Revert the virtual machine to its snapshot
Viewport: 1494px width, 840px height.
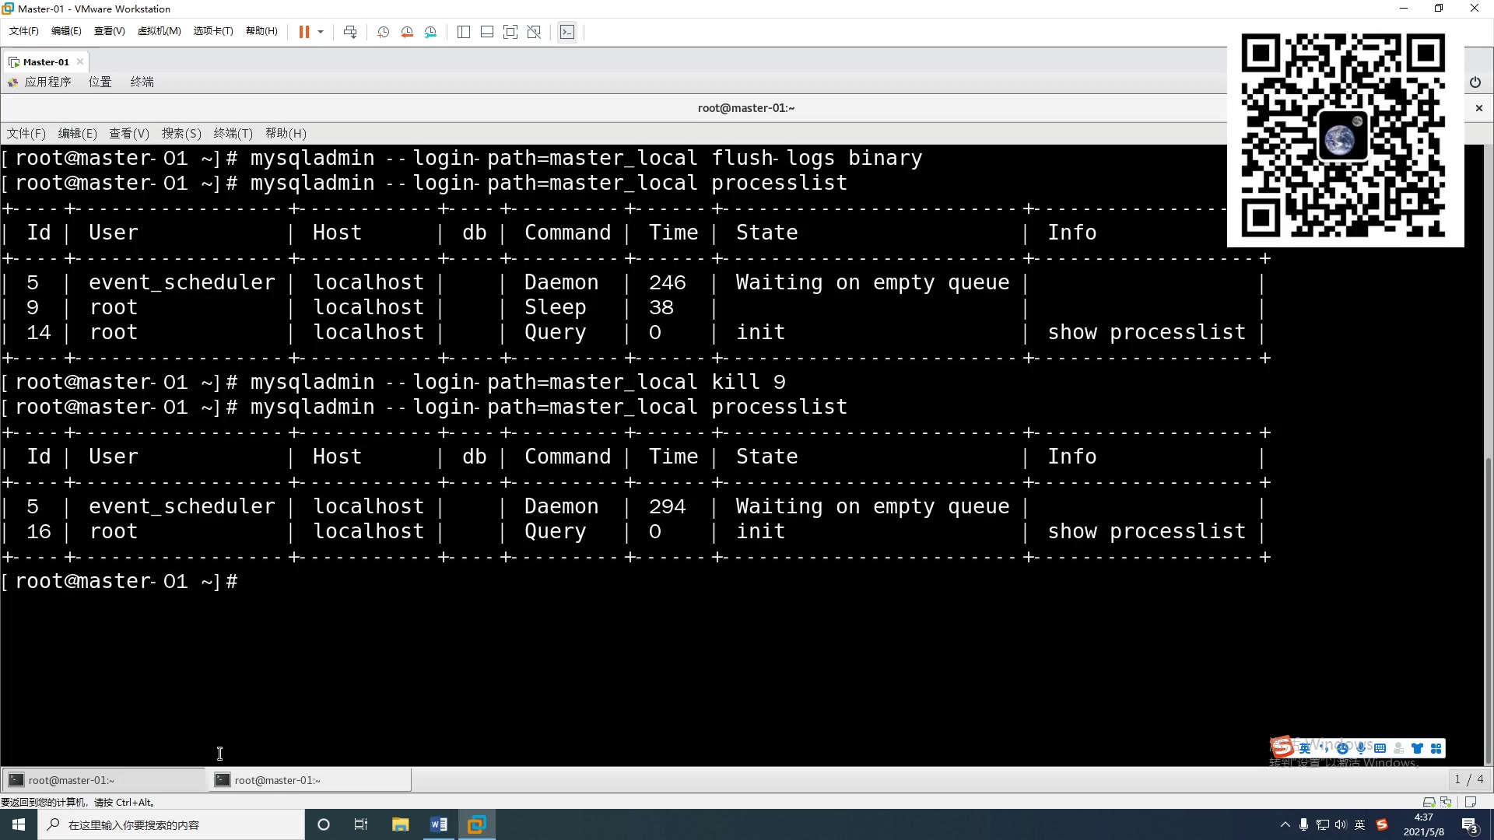tap(407, 32)
